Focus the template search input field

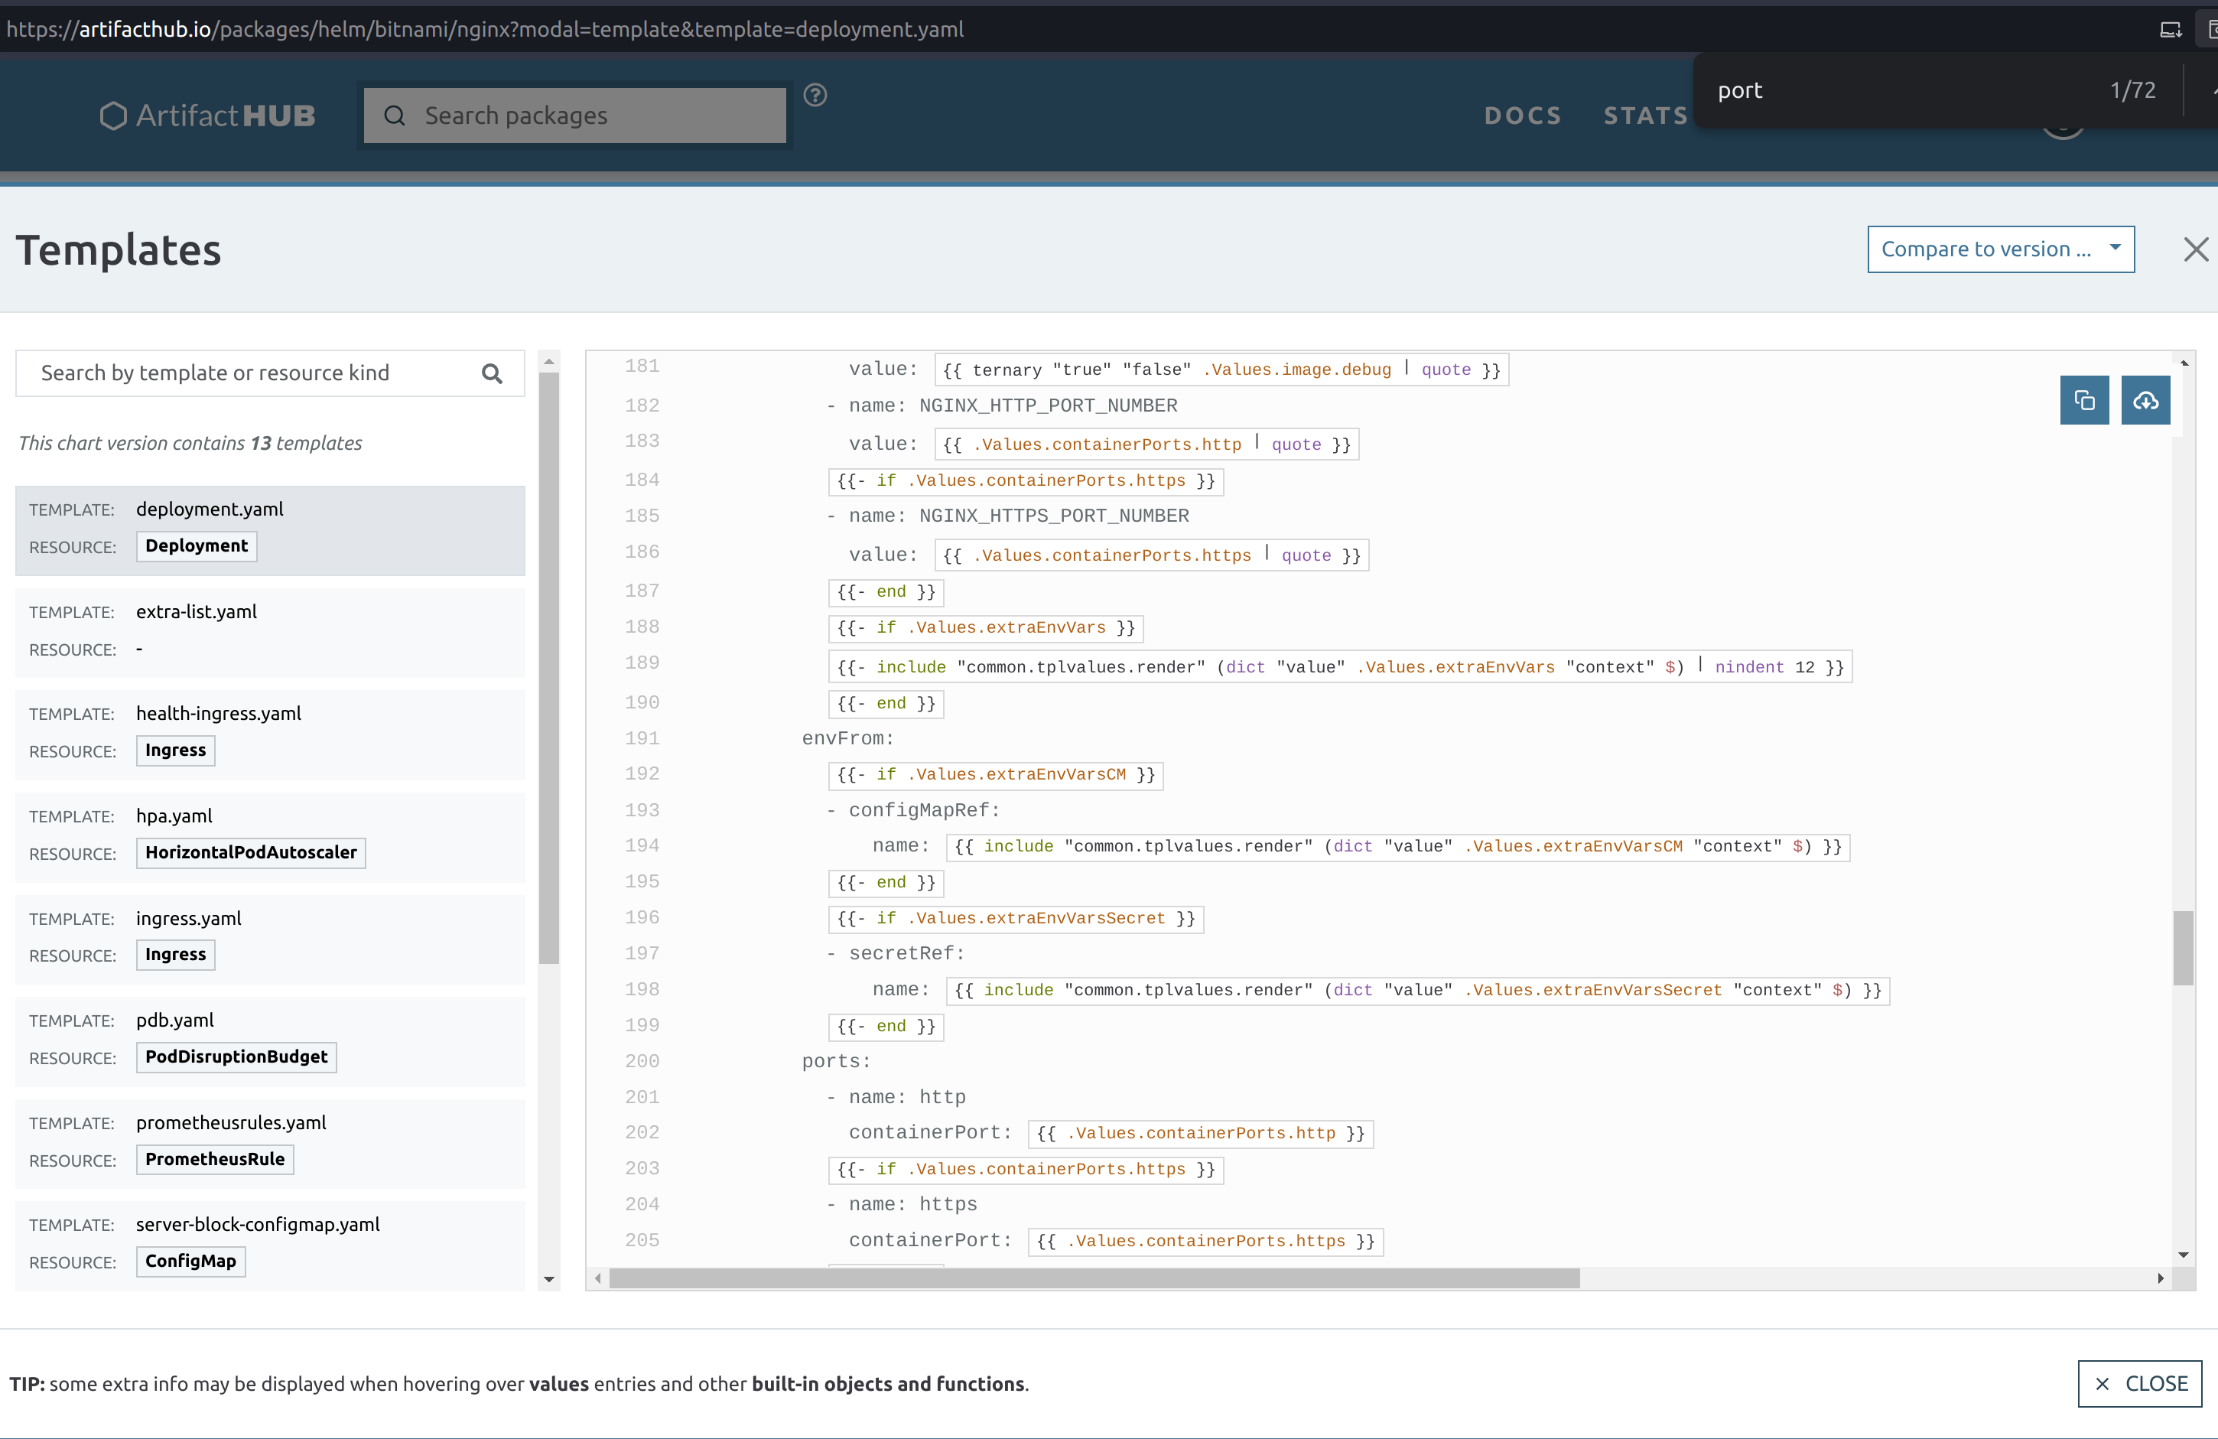(252, 374)
